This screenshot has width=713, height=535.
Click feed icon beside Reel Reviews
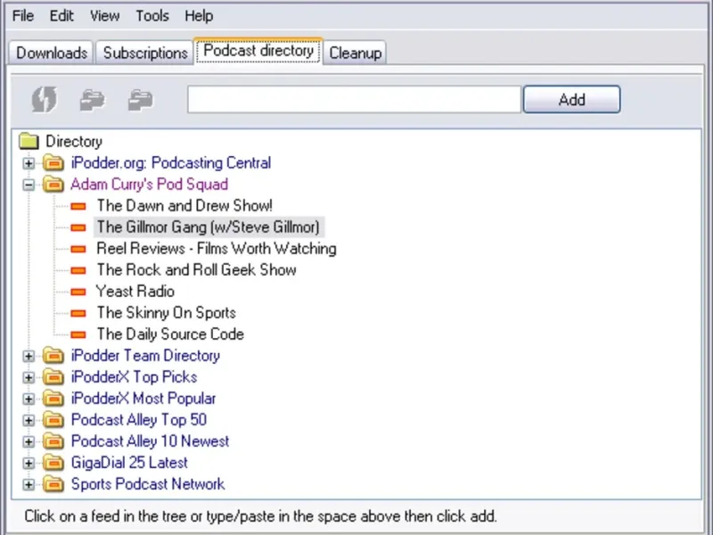pyautogui.click(x=78, y=249)
